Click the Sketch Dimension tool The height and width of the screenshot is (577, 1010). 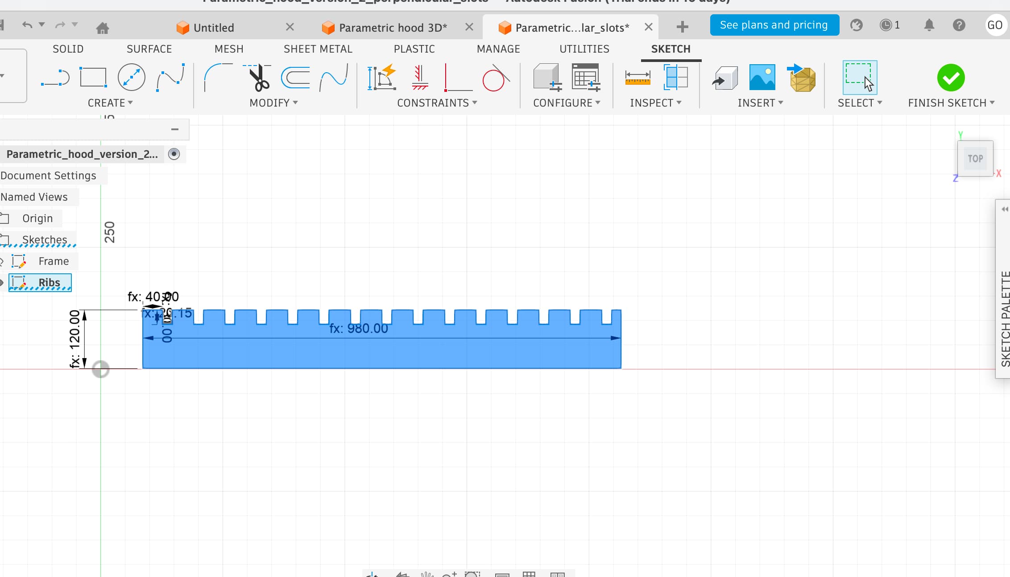[x=381, y=78]
